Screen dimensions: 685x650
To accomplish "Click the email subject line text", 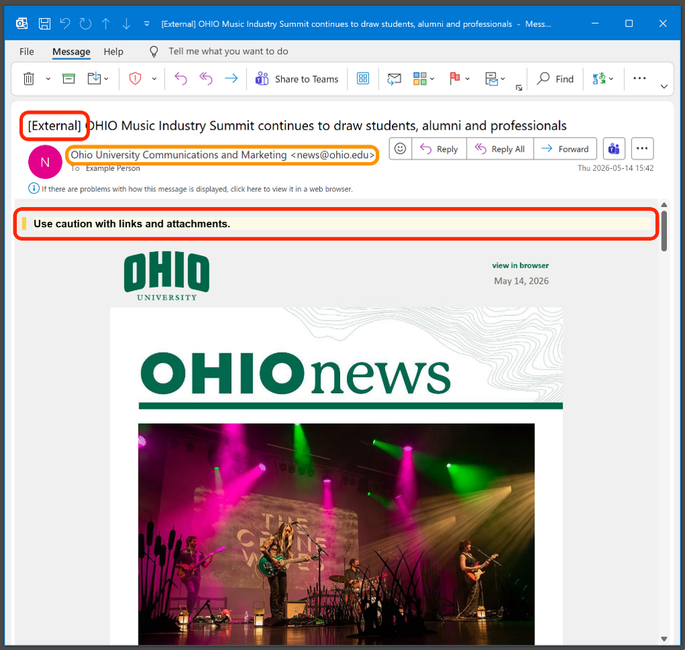I will coord(297,126).
